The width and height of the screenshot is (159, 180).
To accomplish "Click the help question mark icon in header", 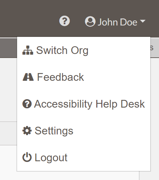I will 64,21.
